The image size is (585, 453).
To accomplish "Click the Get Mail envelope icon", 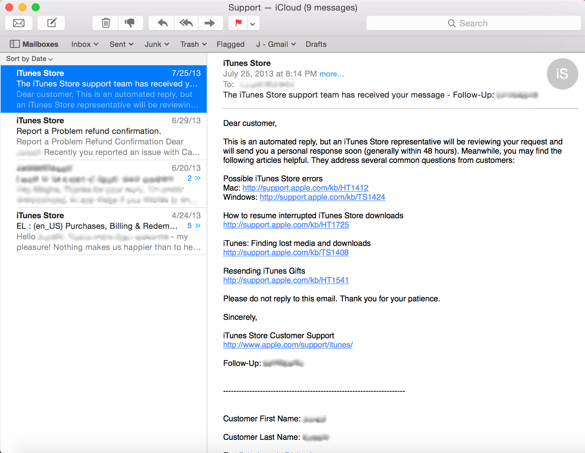I will click(19, 23).
